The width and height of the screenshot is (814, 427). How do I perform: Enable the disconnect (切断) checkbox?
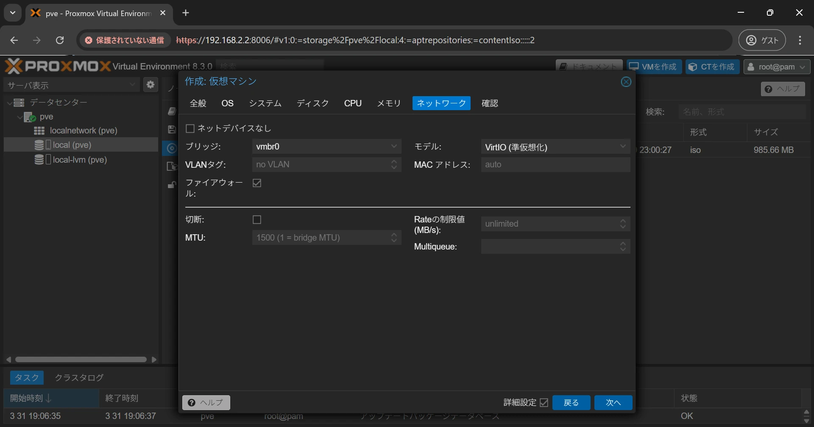(256, 219)
